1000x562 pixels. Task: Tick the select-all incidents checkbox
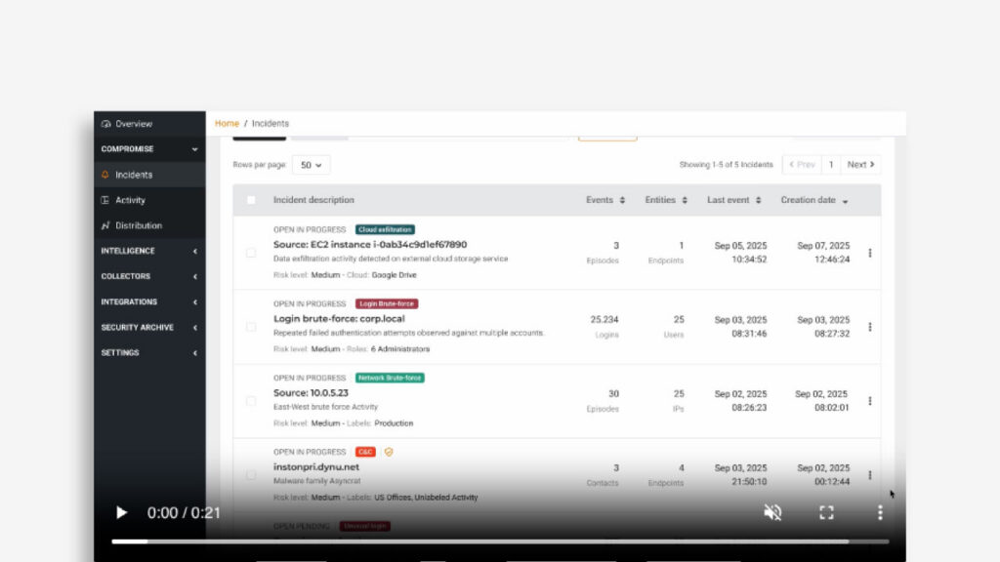pyautogui.click(x=251, y=200)
